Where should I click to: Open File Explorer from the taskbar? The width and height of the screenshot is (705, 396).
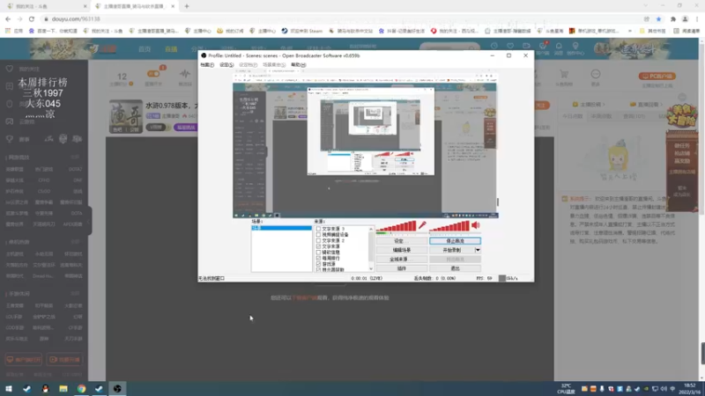click(x=63, y=388)
